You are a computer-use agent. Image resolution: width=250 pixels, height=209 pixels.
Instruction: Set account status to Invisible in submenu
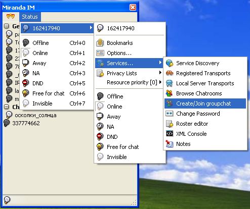130,157
